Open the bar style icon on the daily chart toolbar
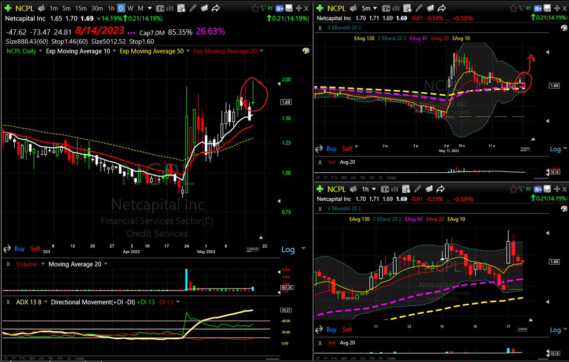The height and width of the screenshot is (362, 569). click(170, 9)
